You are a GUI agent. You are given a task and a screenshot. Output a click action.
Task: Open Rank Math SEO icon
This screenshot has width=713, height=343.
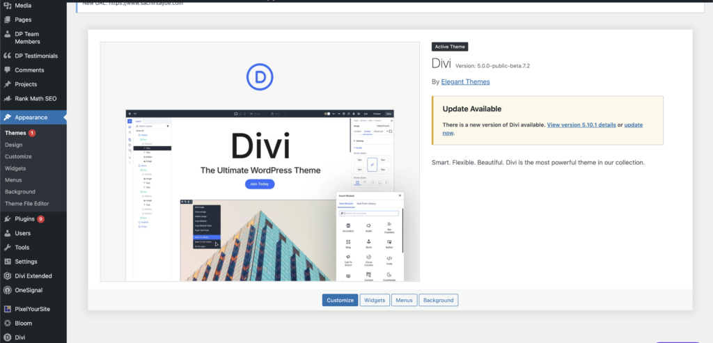coord(7,99)
